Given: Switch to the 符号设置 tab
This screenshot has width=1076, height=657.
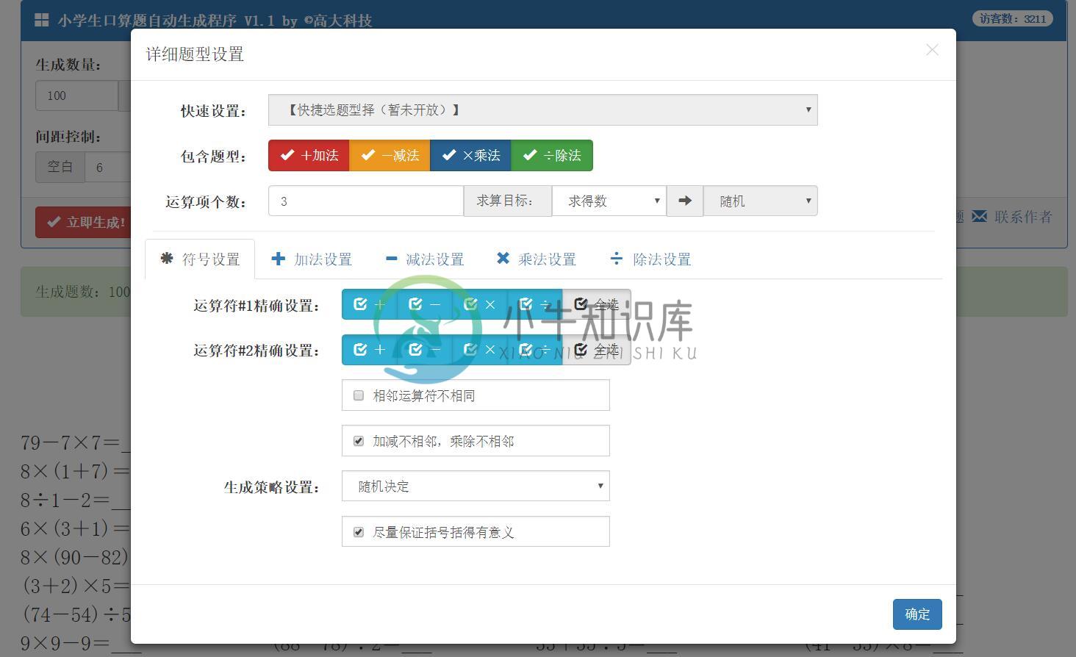Looking at the screenshot, I should [200, 259].
